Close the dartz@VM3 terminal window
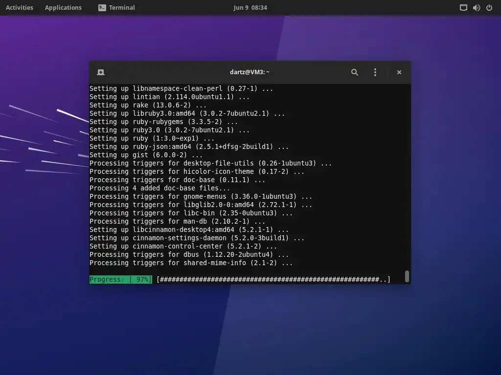 399,72
